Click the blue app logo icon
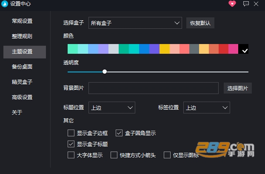This screenshot has width=265, height=174. [5, 4]
